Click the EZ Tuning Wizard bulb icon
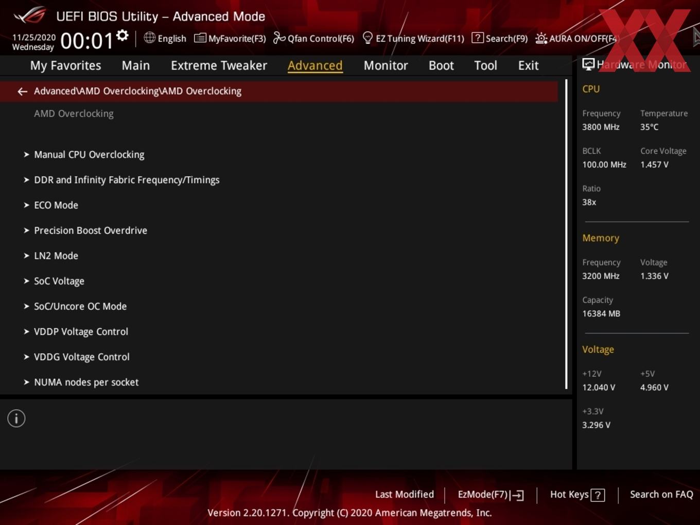The height and width of the screenshot is (525, 700). point(367,38)
